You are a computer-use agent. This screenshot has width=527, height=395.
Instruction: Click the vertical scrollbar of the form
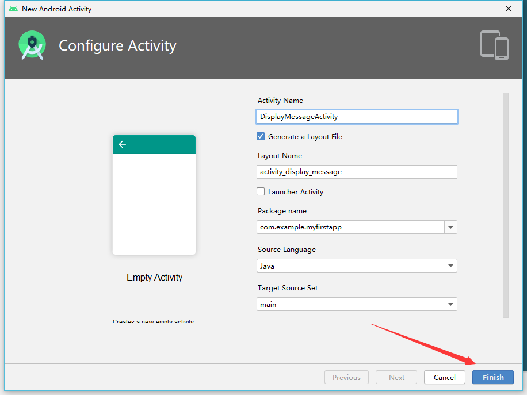[x=506, y=205]
